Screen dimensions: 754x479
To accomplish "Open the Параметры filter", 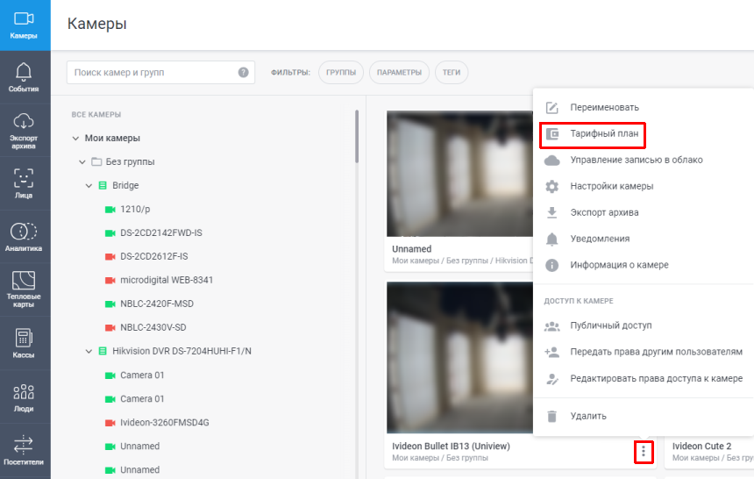I will tap(399, 72).
